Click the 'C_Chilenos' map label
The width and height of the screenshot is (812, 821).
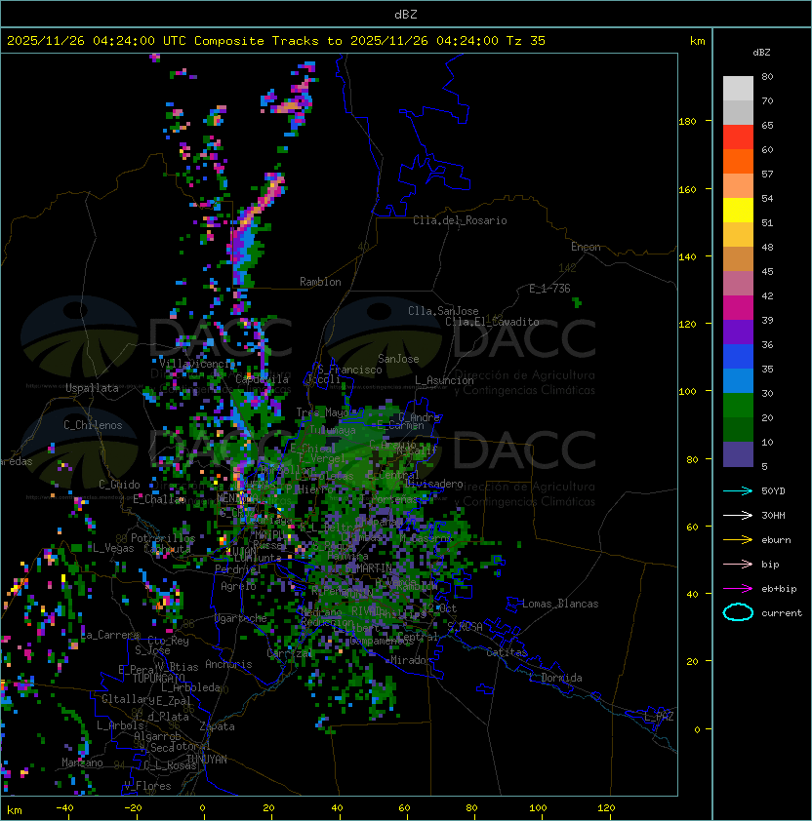93,425
